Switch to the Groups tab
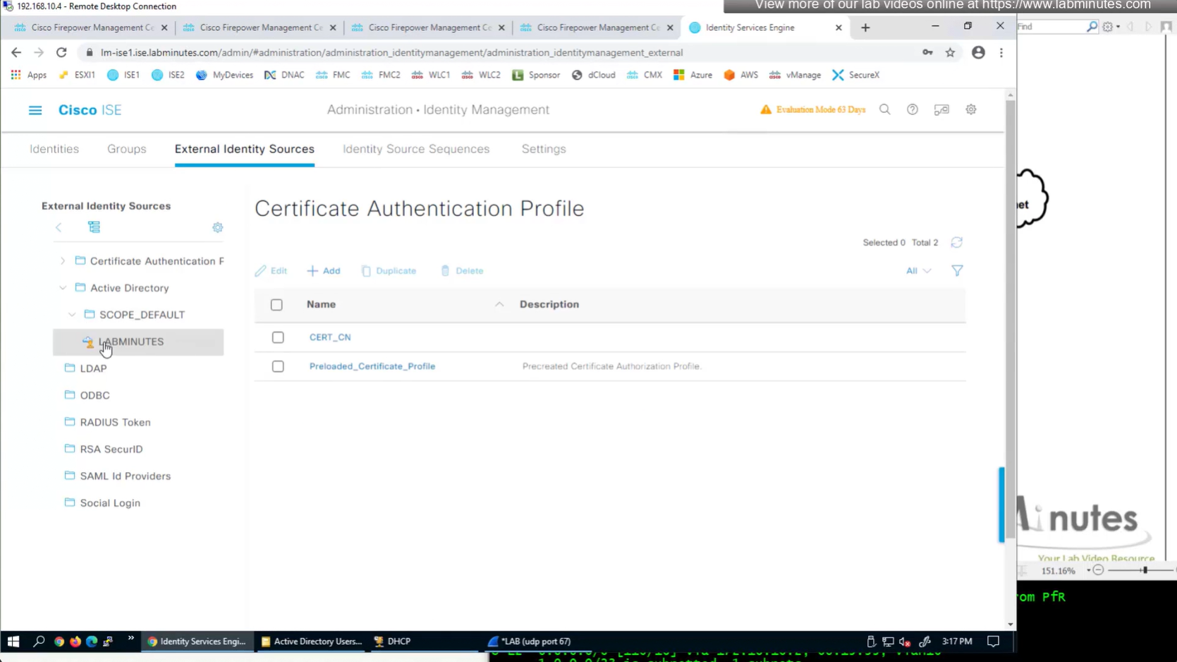The image size is (1177, 662). point(126,149)
